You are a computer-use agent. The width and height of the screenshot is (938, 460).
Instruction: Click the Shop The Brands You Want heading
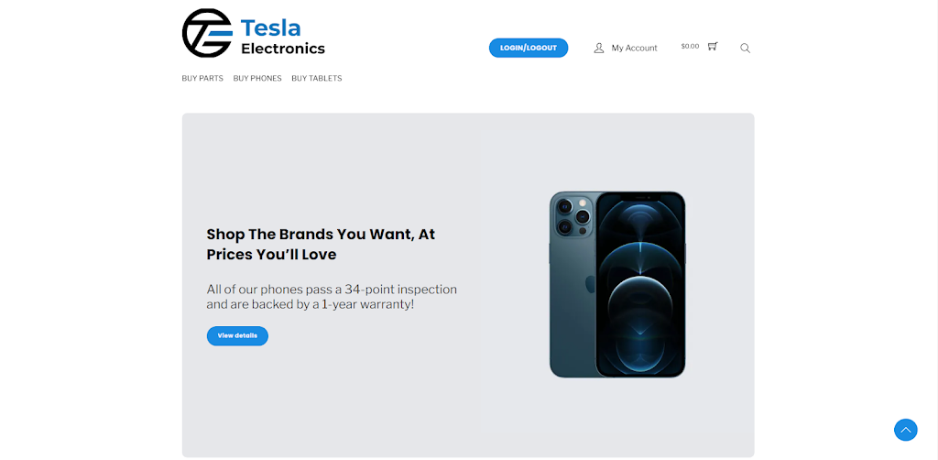click(x=321, y=244)
